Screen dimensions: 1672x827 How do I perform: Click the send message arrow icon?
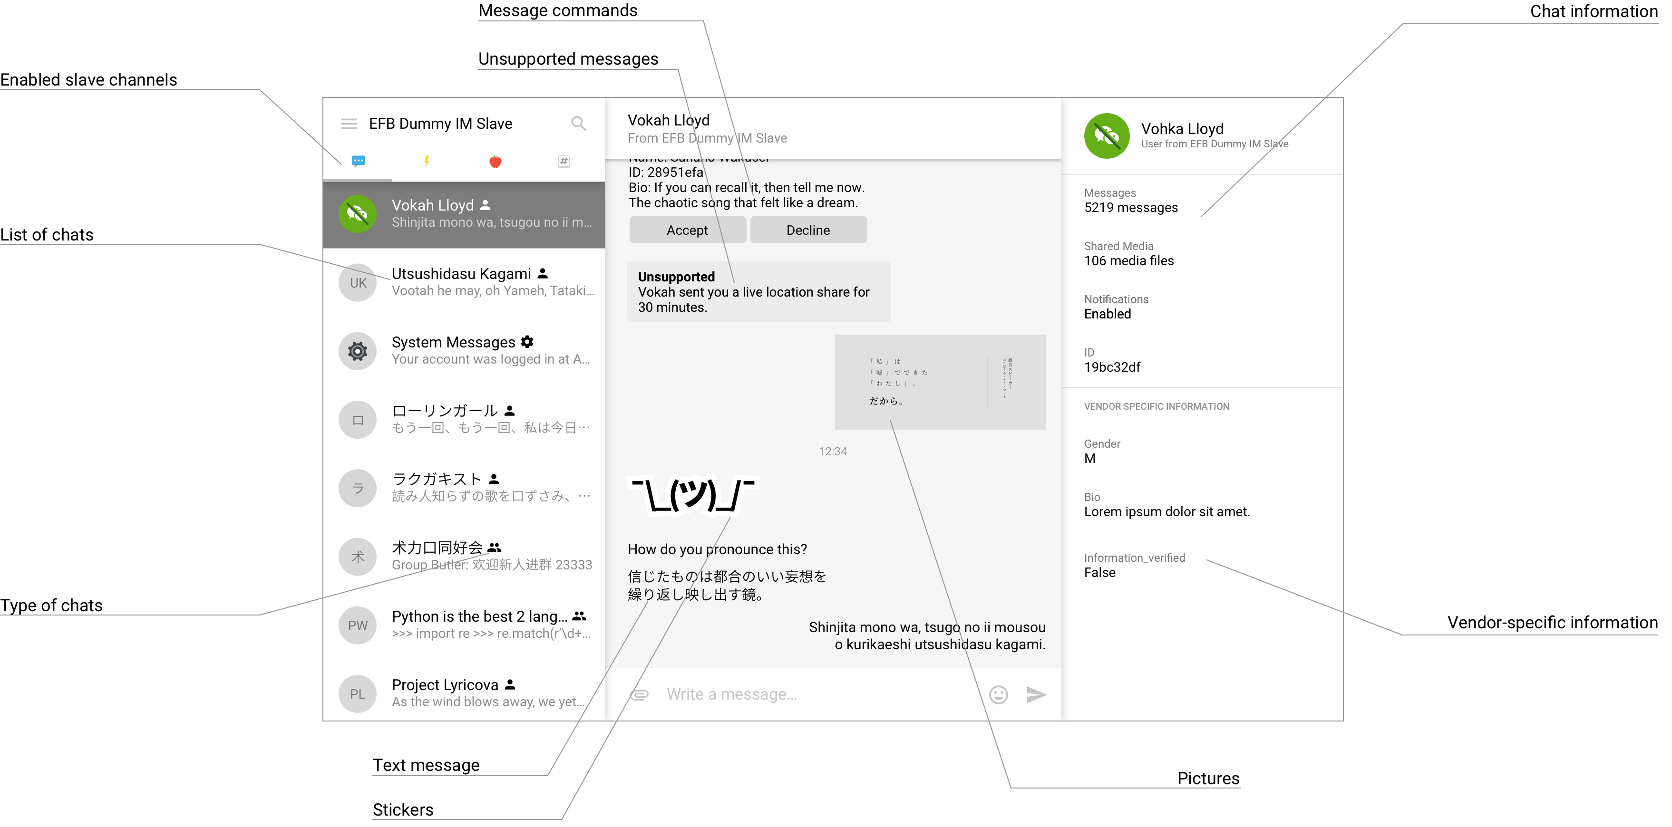click(x=1036, y=695)
